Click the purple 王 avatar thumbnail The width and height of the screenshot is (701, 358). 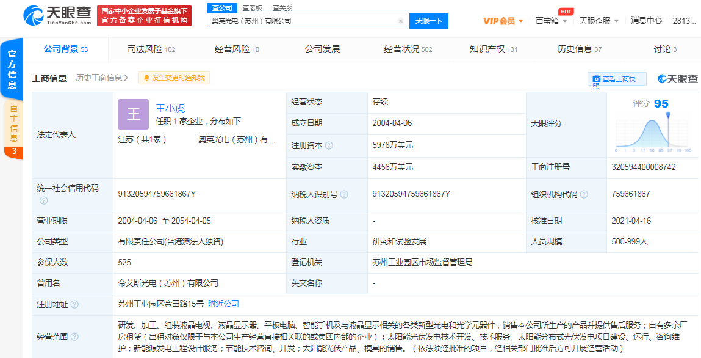pos(133,114)
